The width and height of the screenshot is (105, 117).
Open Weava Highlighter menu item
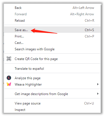tap(52, 84)
